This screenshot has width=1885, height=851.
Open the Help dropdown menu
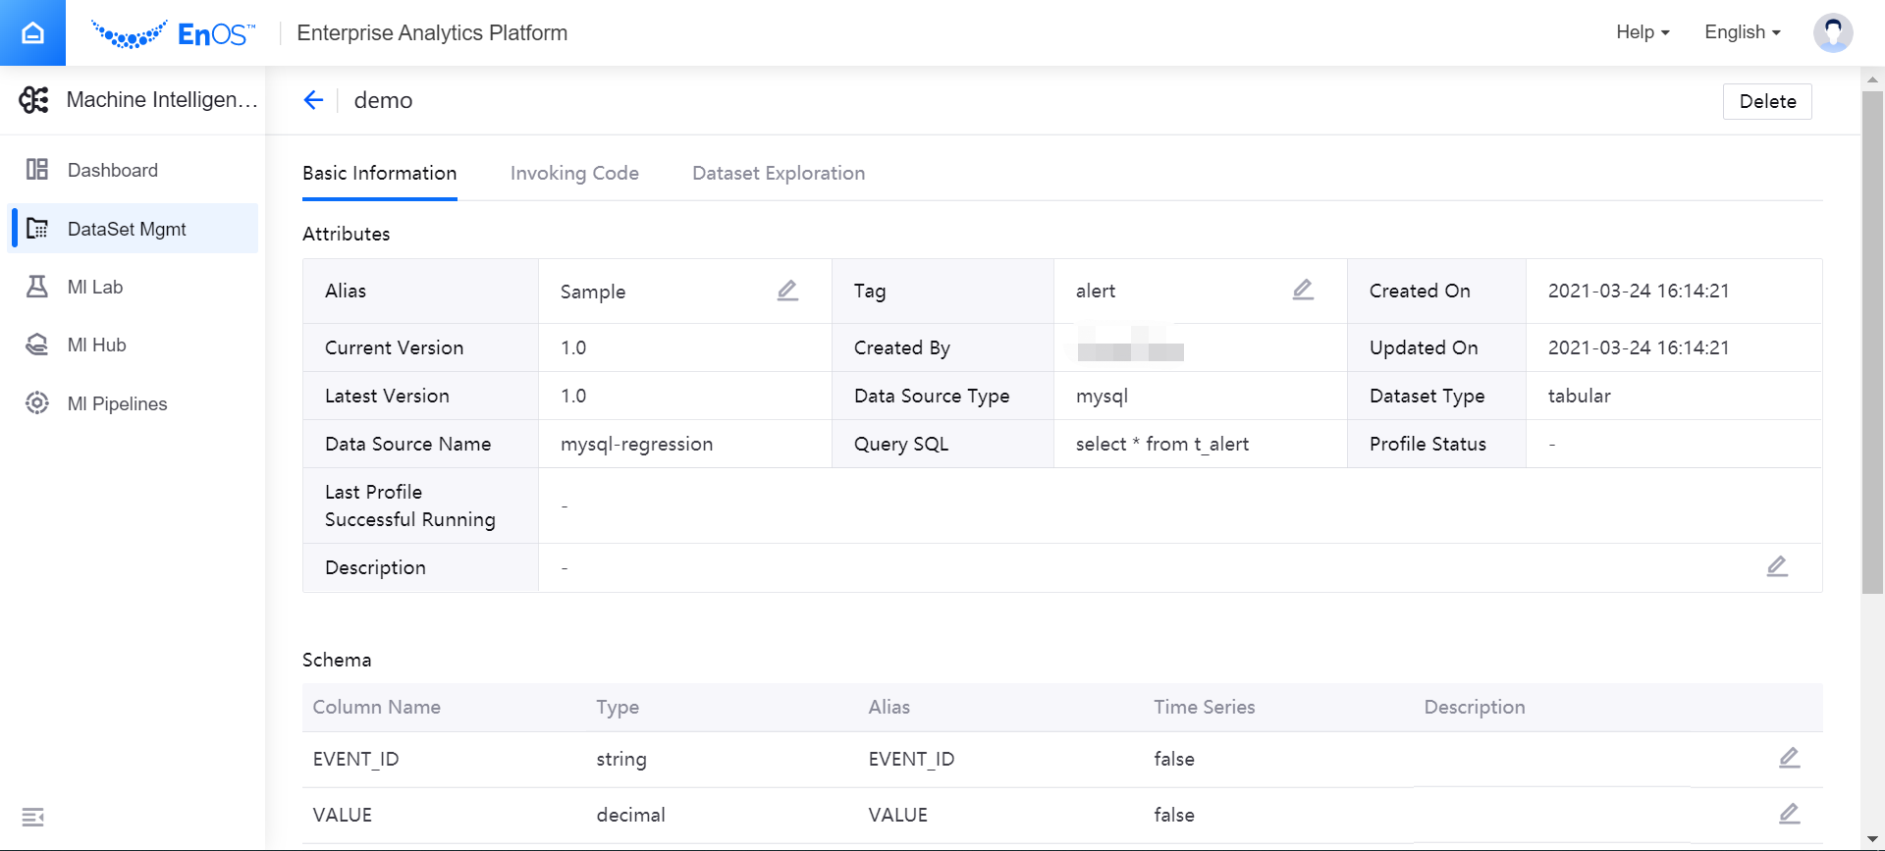click(x=1643, y=32)
